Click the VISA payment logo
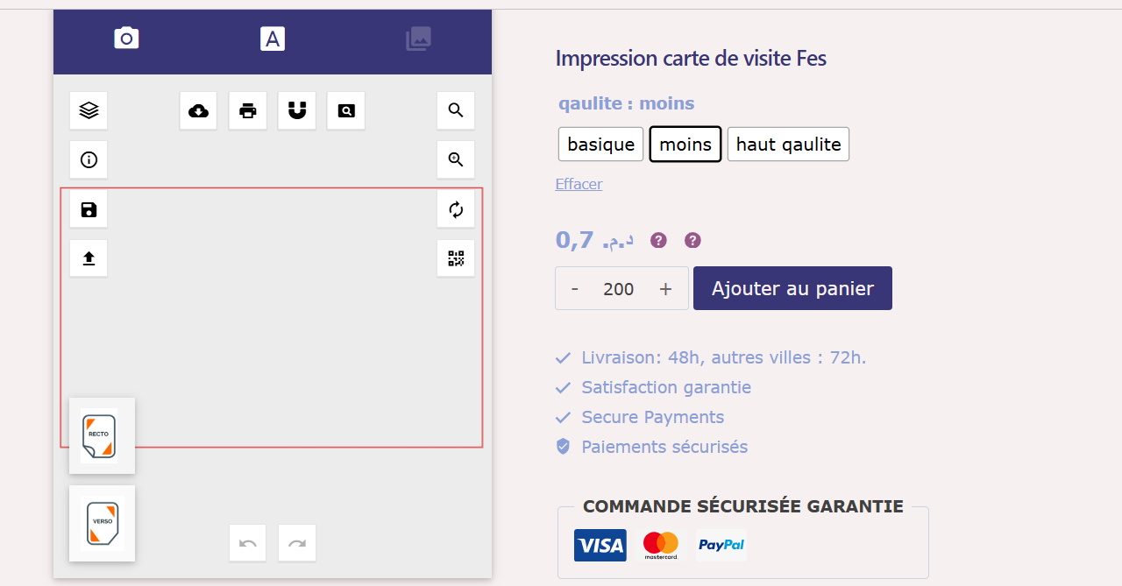 click(x=600, y=545)
